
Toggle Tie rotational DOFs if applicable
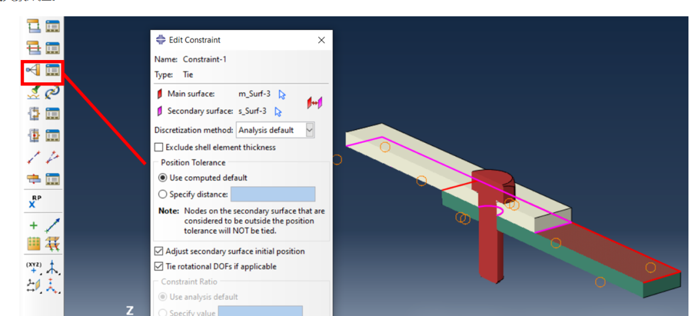click(159, 266)
